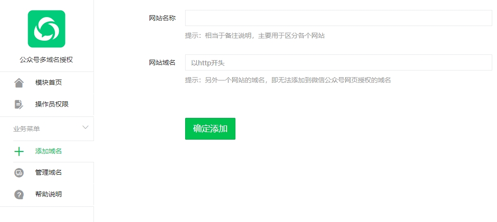The image size is (497, 222).
Task: Select the 添加域名 menu label
Action: 48,151
